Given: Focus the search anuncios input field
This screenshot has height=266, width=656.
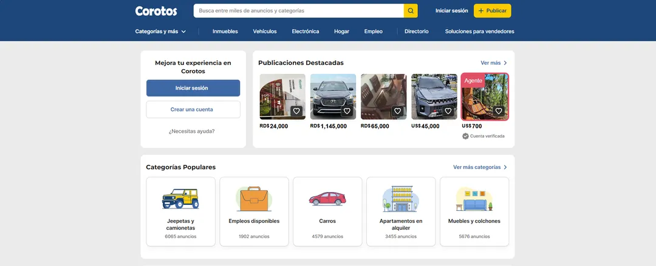Looking at the screenshot, I should point(299,11).
